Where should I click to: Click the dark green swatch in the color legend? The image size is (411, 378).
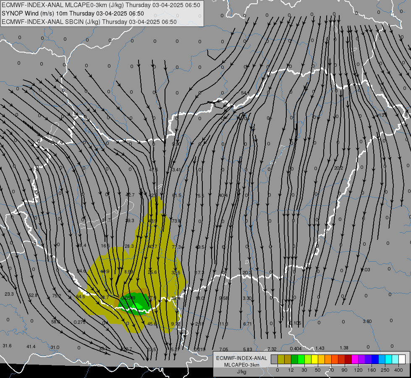click(x=294, y=359)
